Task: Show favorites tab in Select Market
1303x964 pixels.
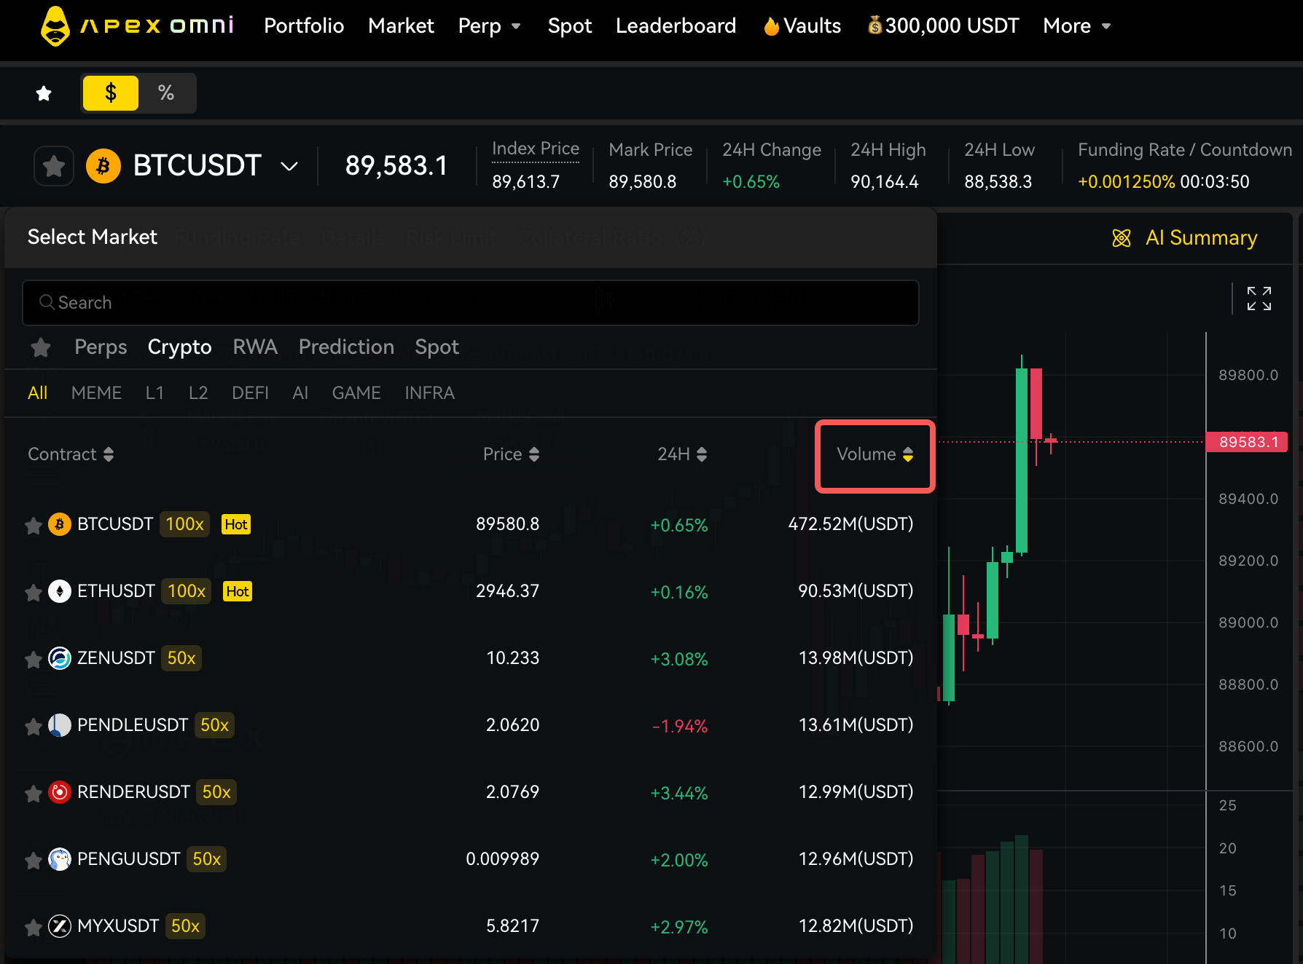Action: (41, 347)
